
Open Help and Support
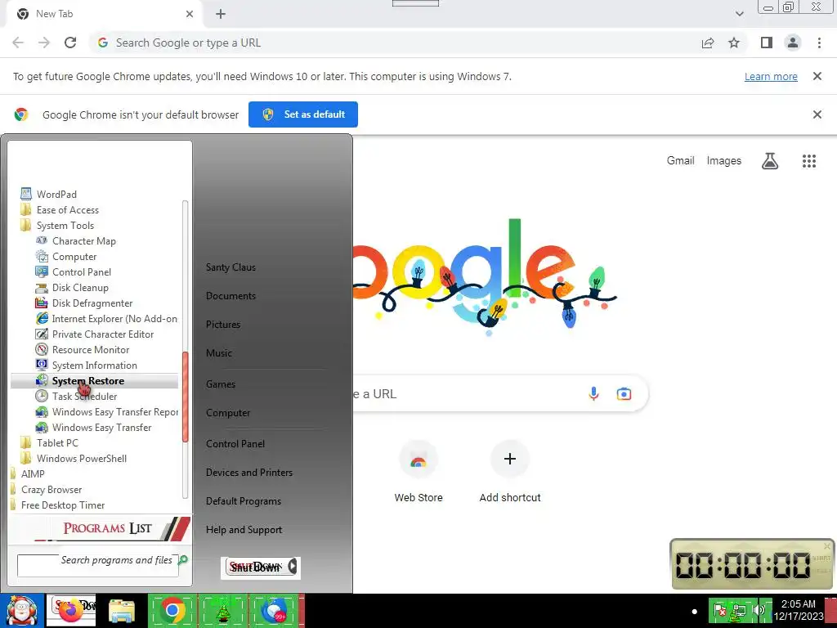[x=244, y=530]
